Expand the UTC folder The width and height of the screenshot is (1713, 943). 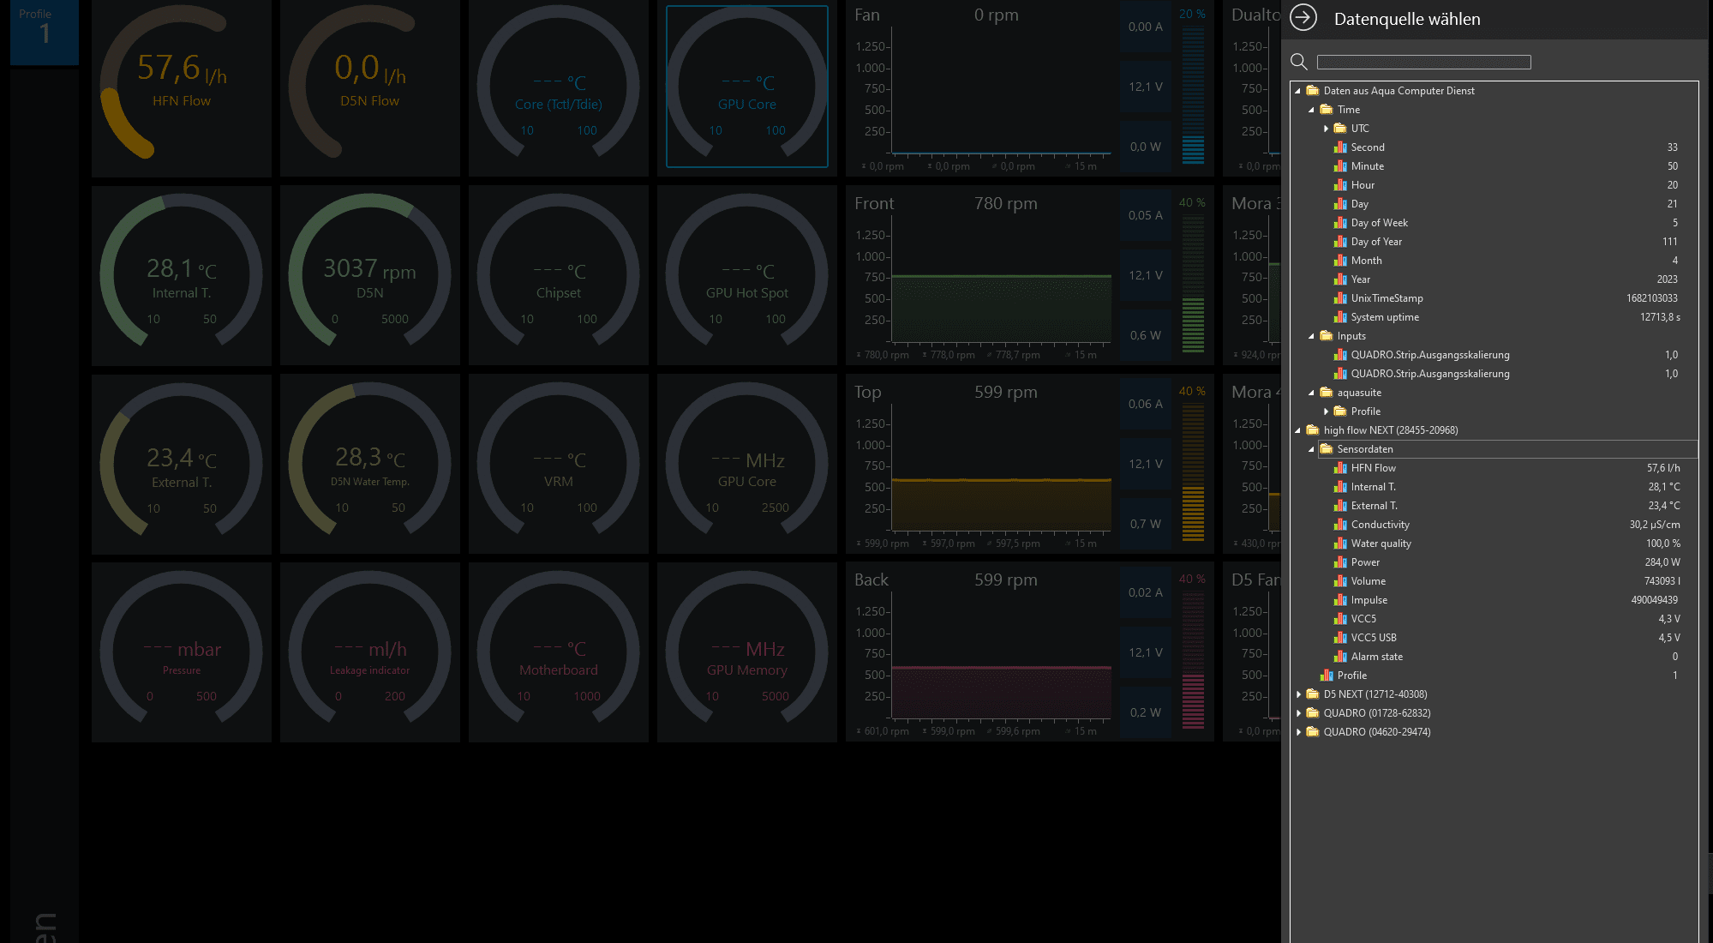tap(1326, 129)
